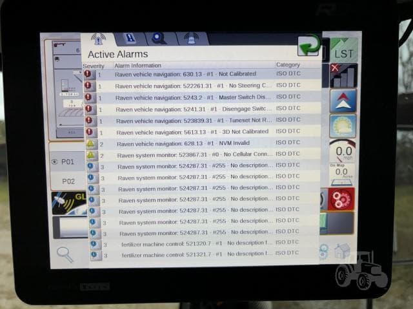Click the red alert icon for alarm 630.13

click(x=88, y=75)
